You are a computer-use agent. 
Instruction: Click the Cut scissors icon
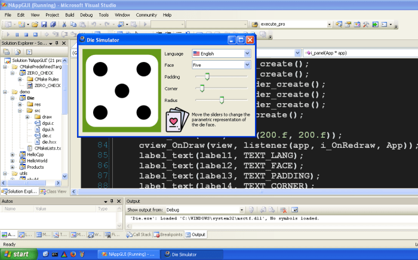[x=64, y=24]
